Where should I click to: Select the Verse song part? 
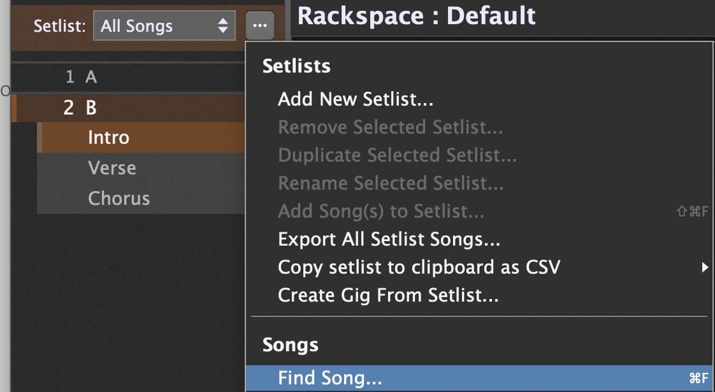[112, 168]
